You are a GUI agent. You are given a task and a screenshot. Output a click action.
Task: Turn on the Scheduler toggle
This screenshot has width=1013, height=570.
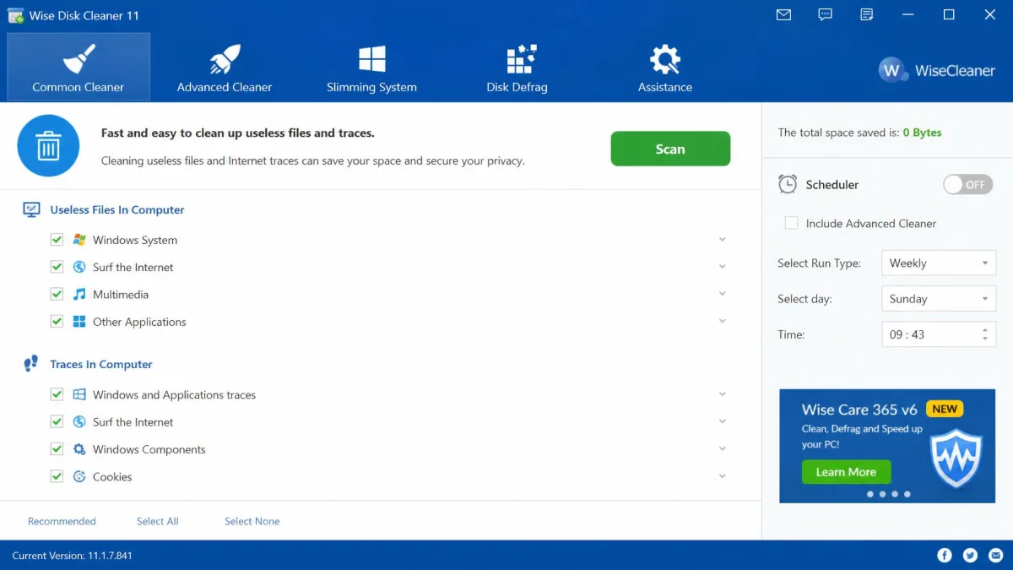968,184
